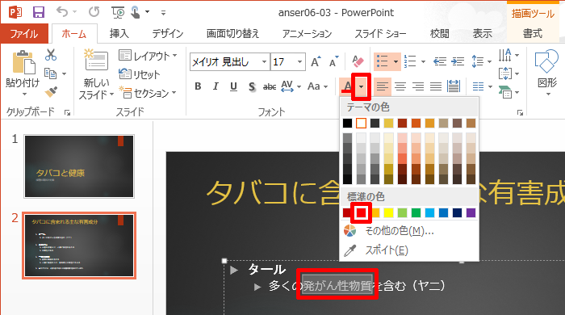Open the font name dropdown
Image resolution: width=565 pixels, height=315 pixels.
click(x=264, y=62)
